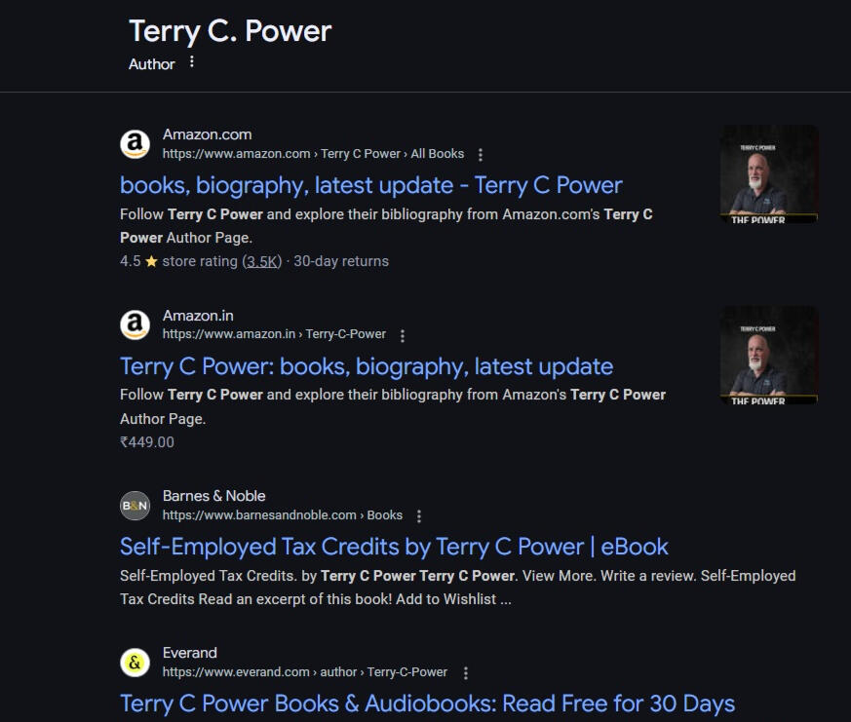Click the Terry C. Power heading title
The width and height of the screenshot is (851, 722).
pyautogui.click(x=230, y=30)
